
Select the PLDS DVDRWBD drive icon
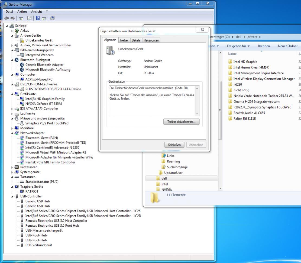click(x=22, y=89)
